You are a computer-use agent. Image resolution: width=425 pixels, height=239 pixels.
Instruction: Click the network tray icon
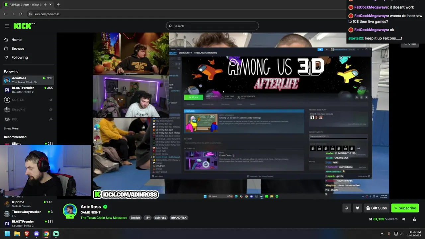(x=396, y=234)
